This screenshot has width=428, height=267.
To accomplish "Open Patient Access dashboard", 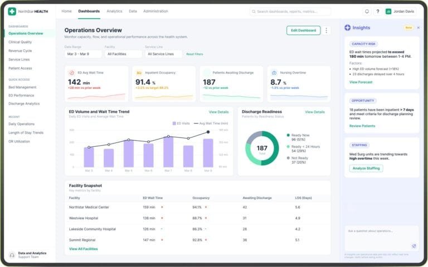I will (20, 68).
